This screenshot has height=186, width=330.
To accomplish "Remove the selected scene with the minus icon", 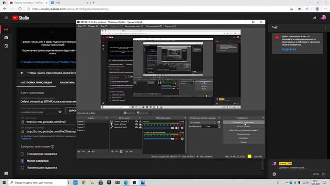I will pyautogui.click(x=84, y=151).
